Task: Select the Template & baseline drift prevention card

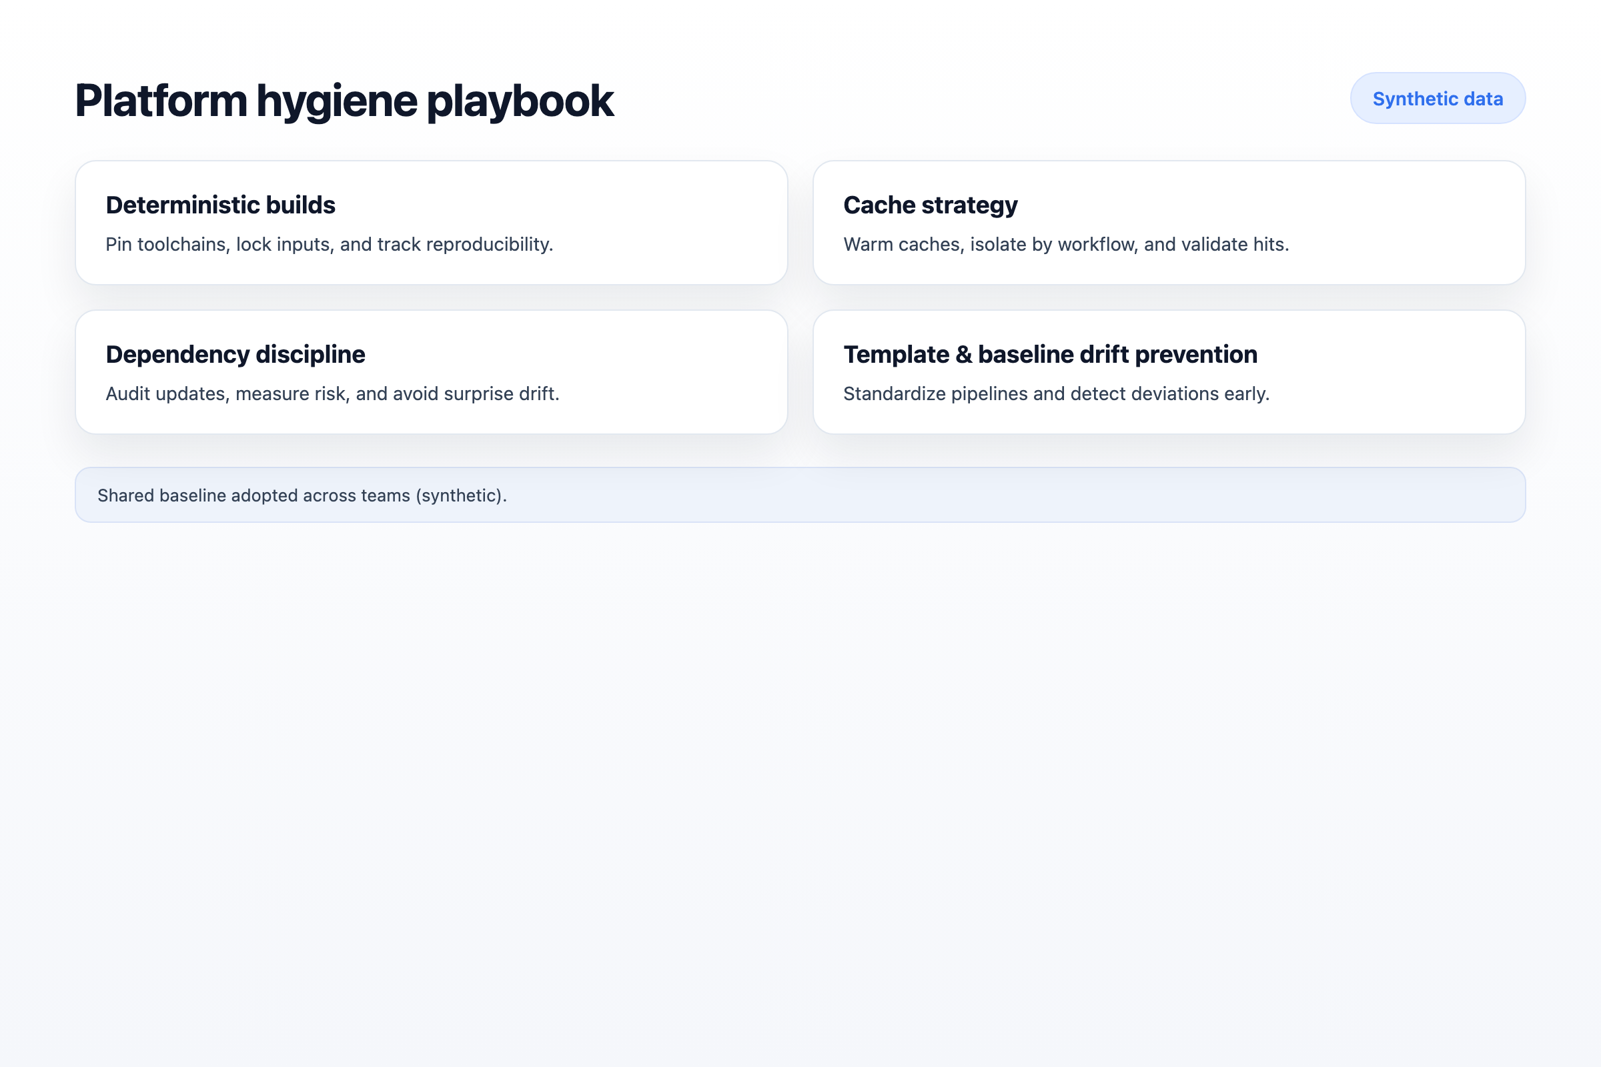Action: pyautogui.click(x=1169, y=371)
